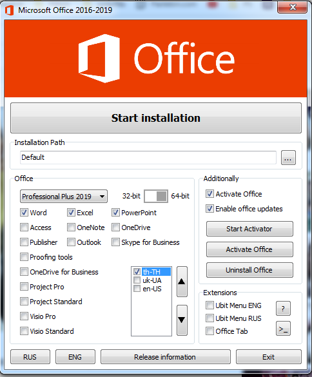Switch interface language to ENG
Viewport: 312px width, 377px height.
coord(75,357)
